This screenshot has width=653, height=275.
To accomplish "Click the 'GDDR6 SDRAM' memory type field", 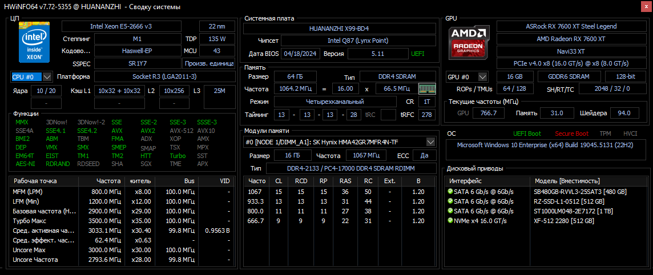I will (x=569, y=77).
